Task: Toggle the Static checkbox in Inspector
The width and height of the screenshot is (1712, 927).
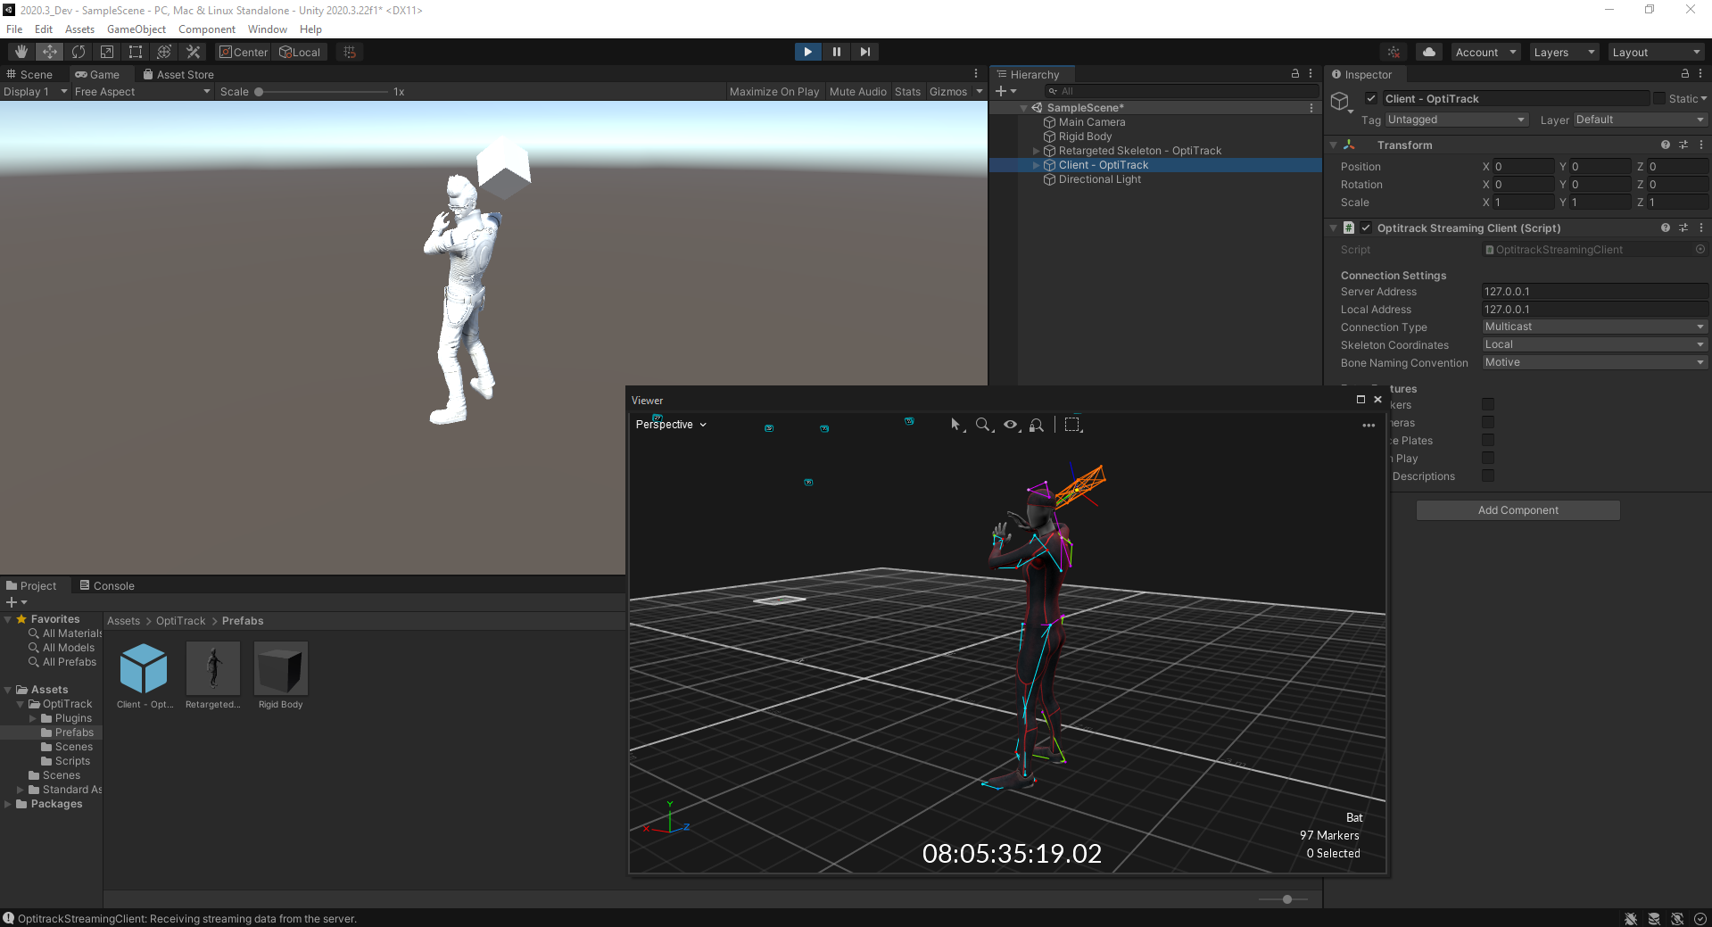Action: click(x=1658, y=99)
